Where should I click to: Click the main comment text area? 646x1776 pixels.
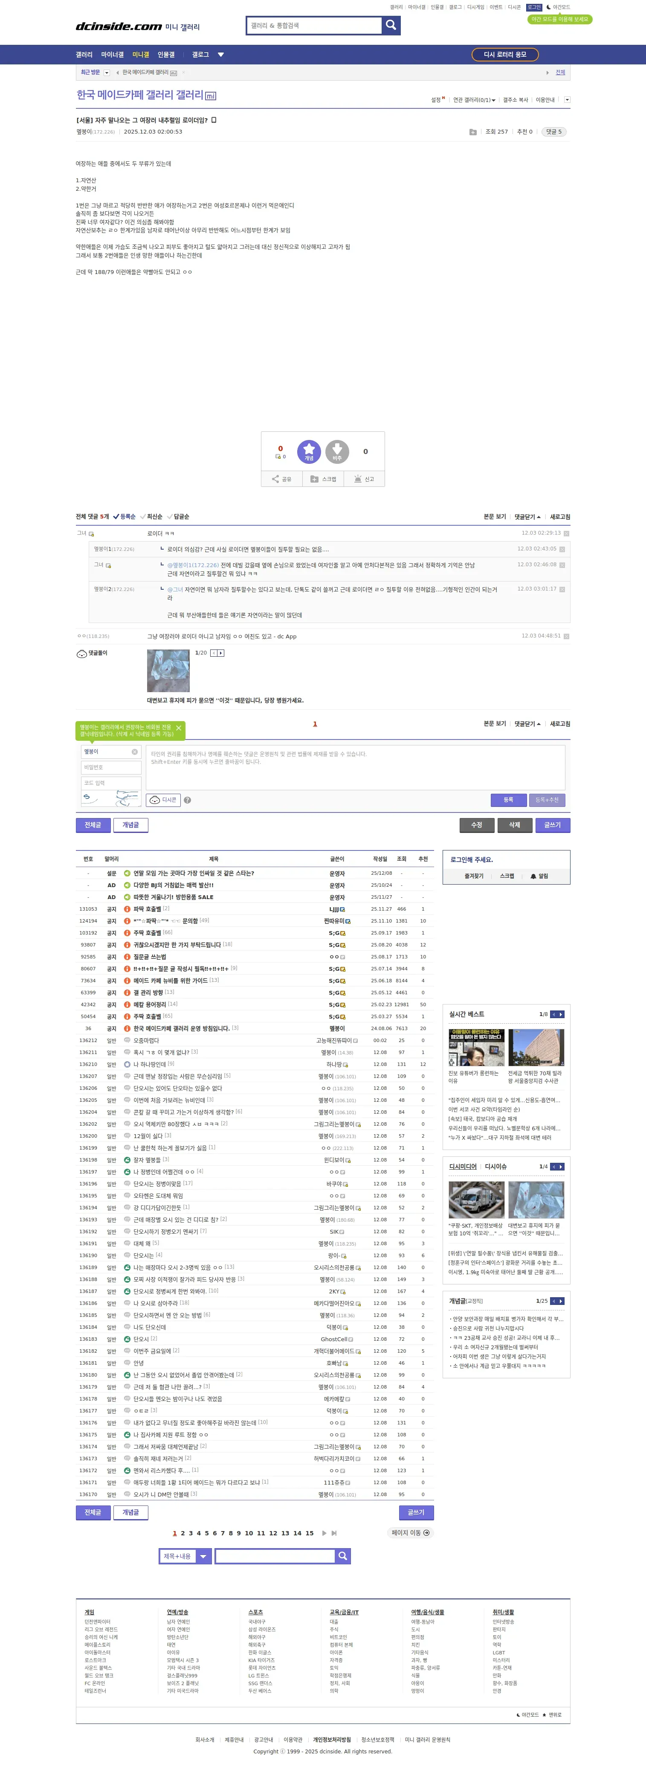pyautogui.click(x=355, y=767)
